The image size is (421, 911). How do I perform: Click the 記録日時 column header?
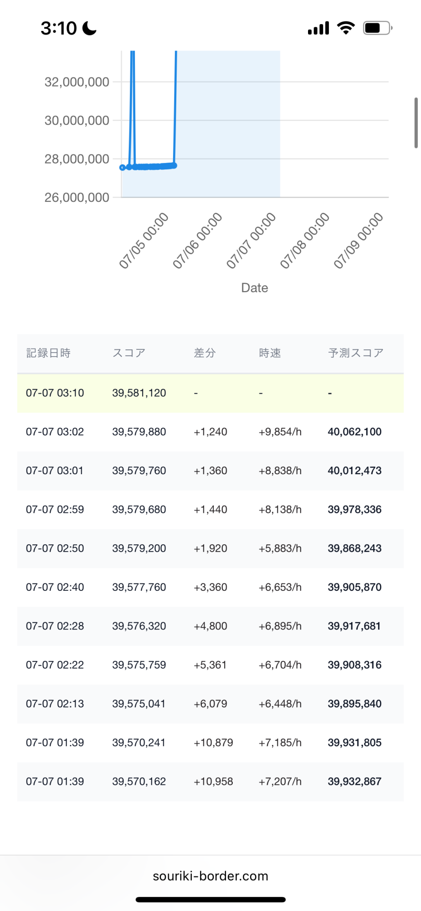point(48,353)
